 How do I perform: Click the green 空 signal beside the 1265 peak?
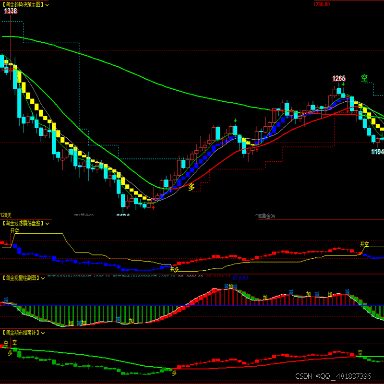tap(364, 78)
